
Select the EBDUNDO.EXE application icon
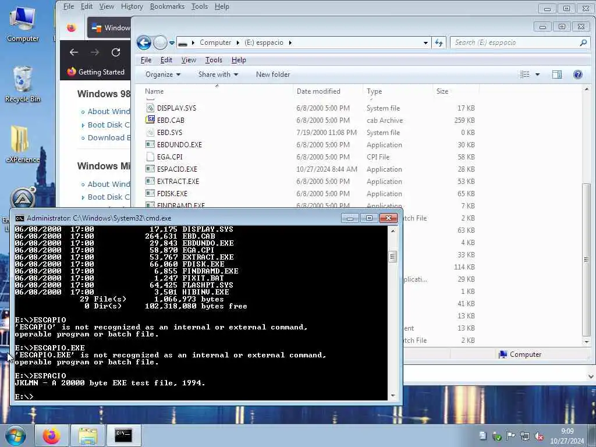[x=150, y=144]
